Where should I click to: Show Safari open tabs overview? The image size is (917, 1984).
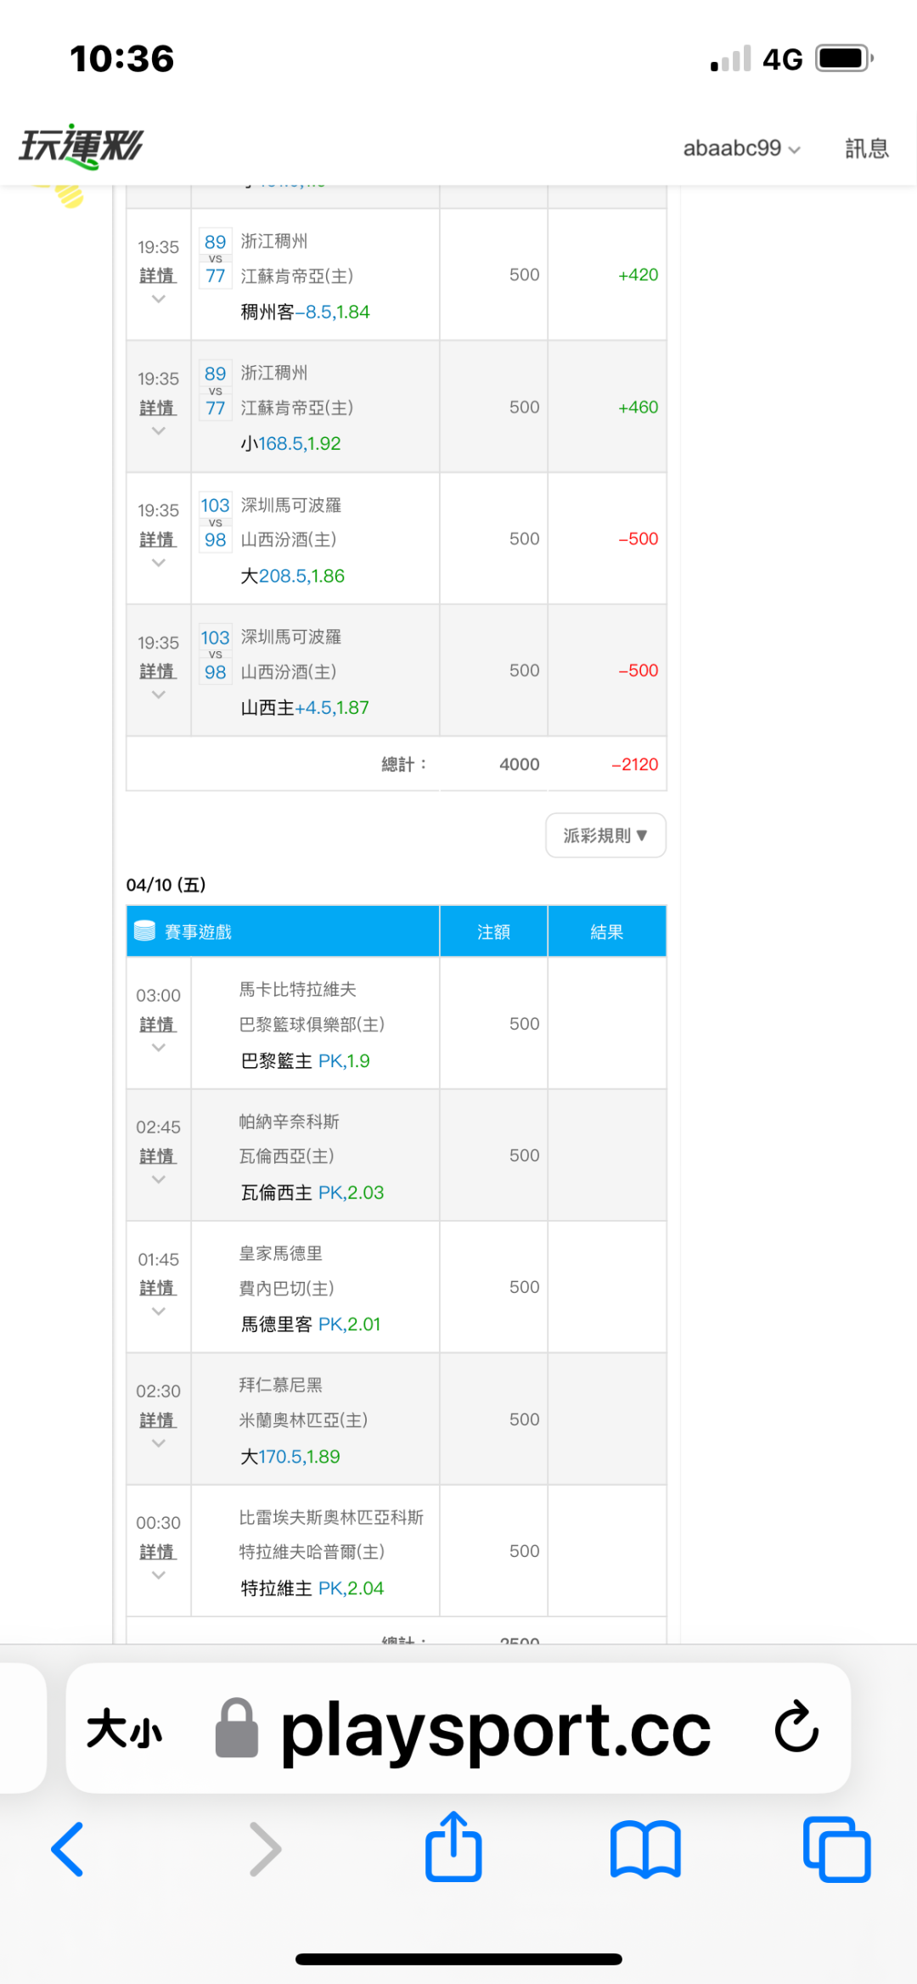(836, 1849)
